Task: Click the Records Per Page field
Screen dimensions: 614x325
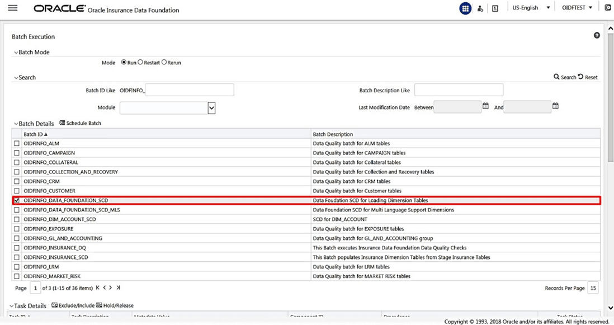Action: pos(593,288)
